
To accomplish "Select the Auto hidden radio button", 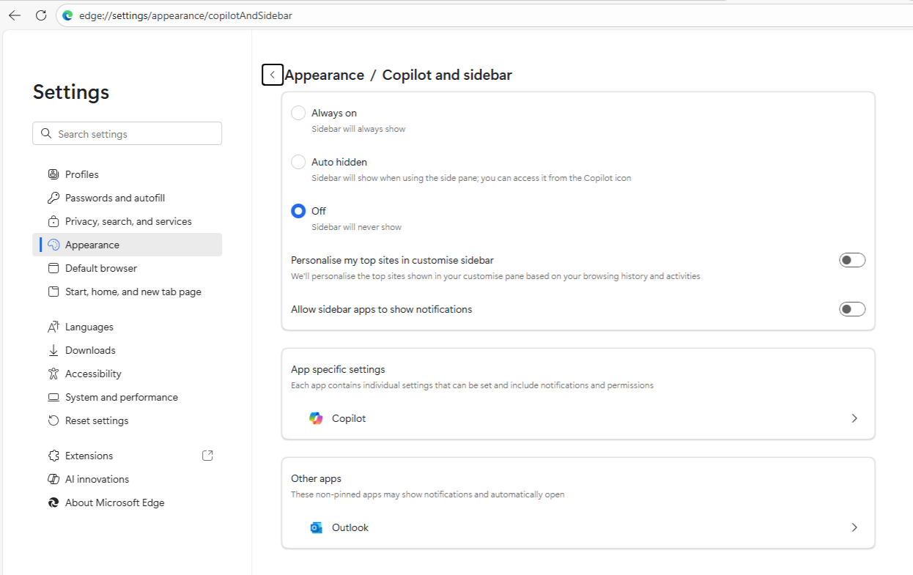I will tap(298, 162).
